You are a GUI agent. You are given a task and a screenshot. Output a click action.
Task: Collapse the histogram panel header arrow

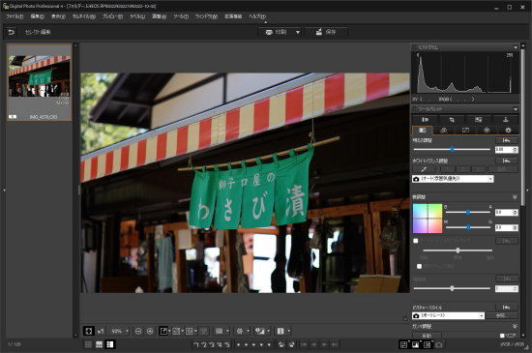click(516, 47)
